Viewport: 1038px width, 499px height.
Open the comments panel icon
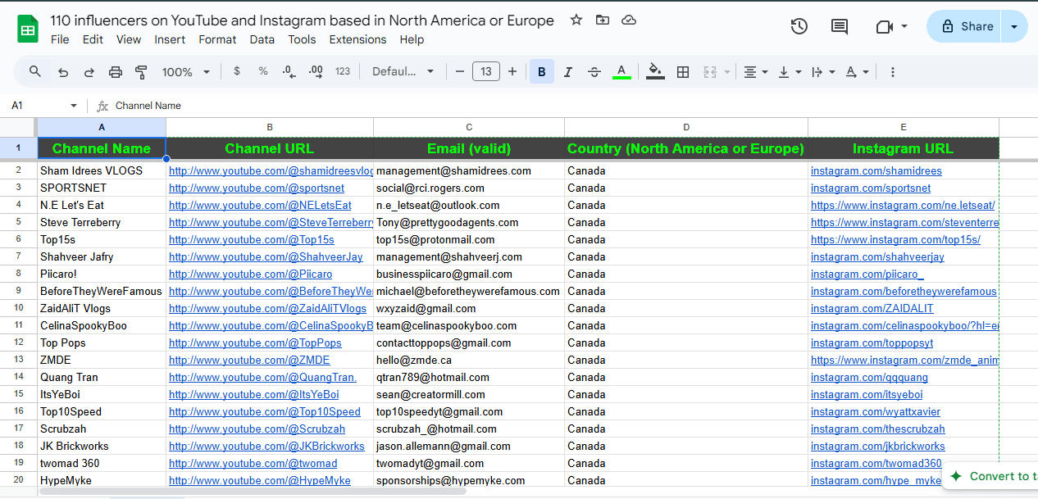coord(839,26)
